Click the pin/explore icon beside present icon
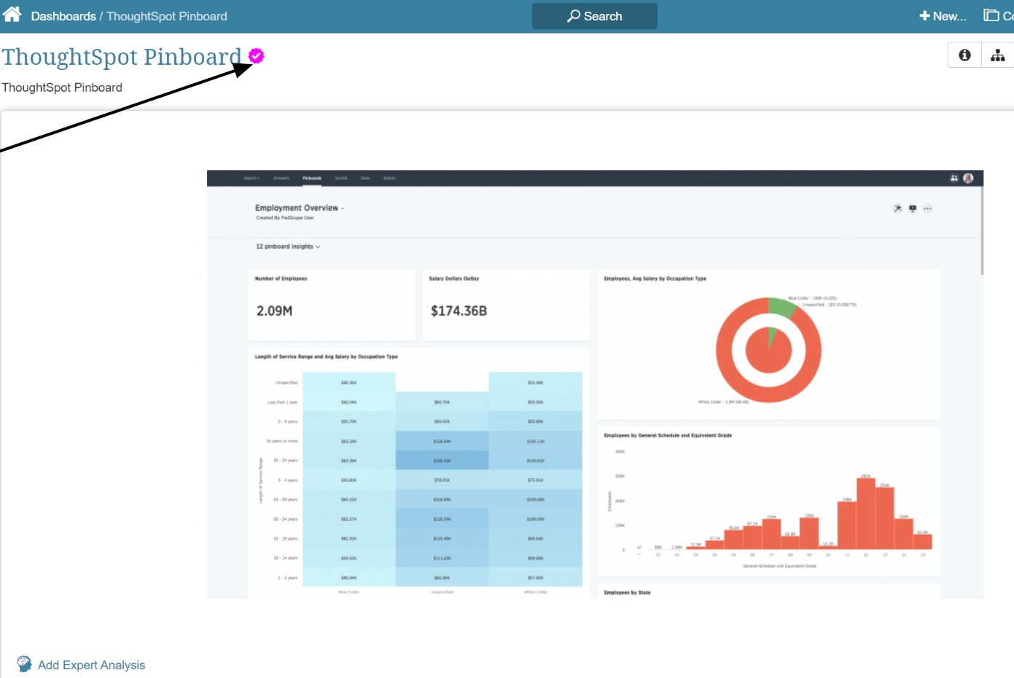1014x678 pixels. [897, 209]
